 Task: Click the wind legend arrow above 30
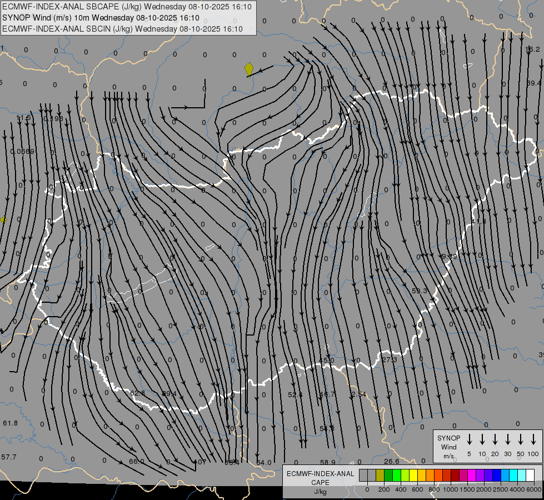point(507,439)
